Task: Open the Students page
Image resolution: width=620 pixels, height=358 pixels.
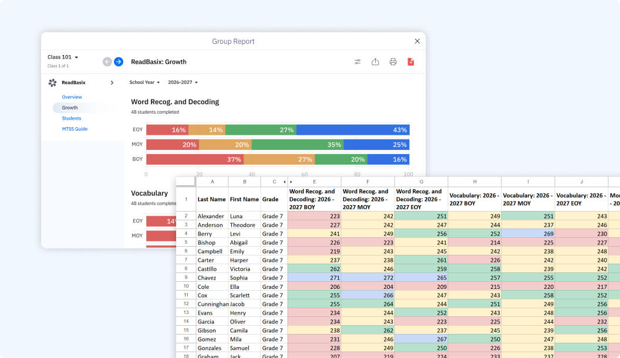Action: (x=72, y=118)
